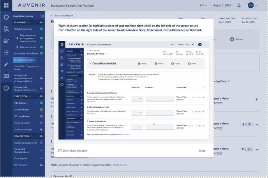Open the comments icon in left rail

pos(6,76)
